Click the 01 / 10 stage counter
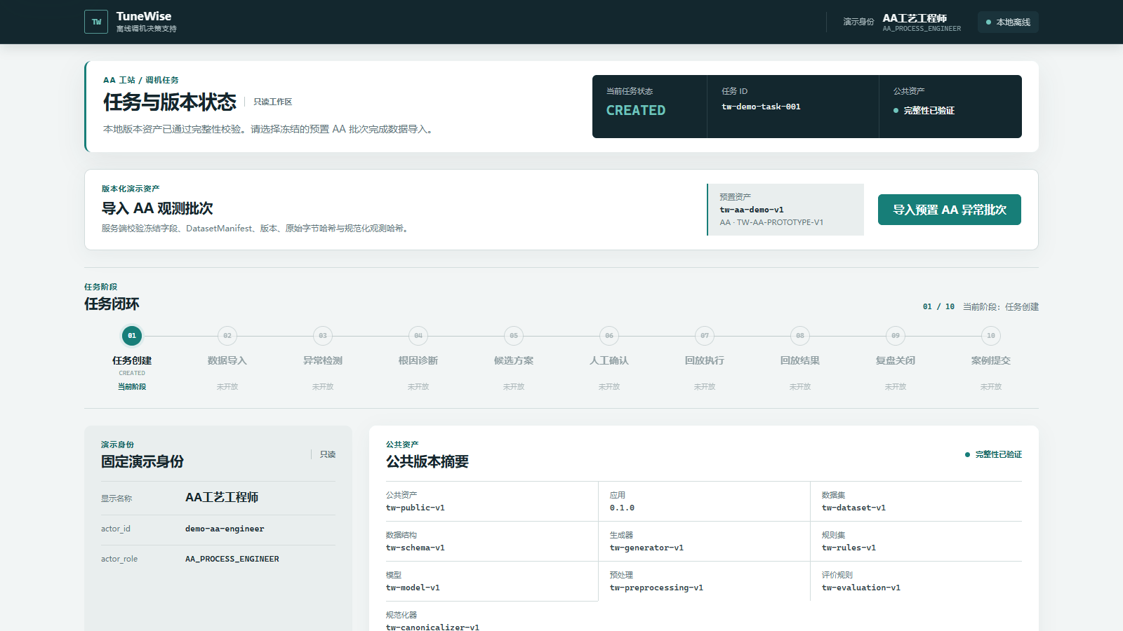 pyautogui.click(x=938, y=307)
